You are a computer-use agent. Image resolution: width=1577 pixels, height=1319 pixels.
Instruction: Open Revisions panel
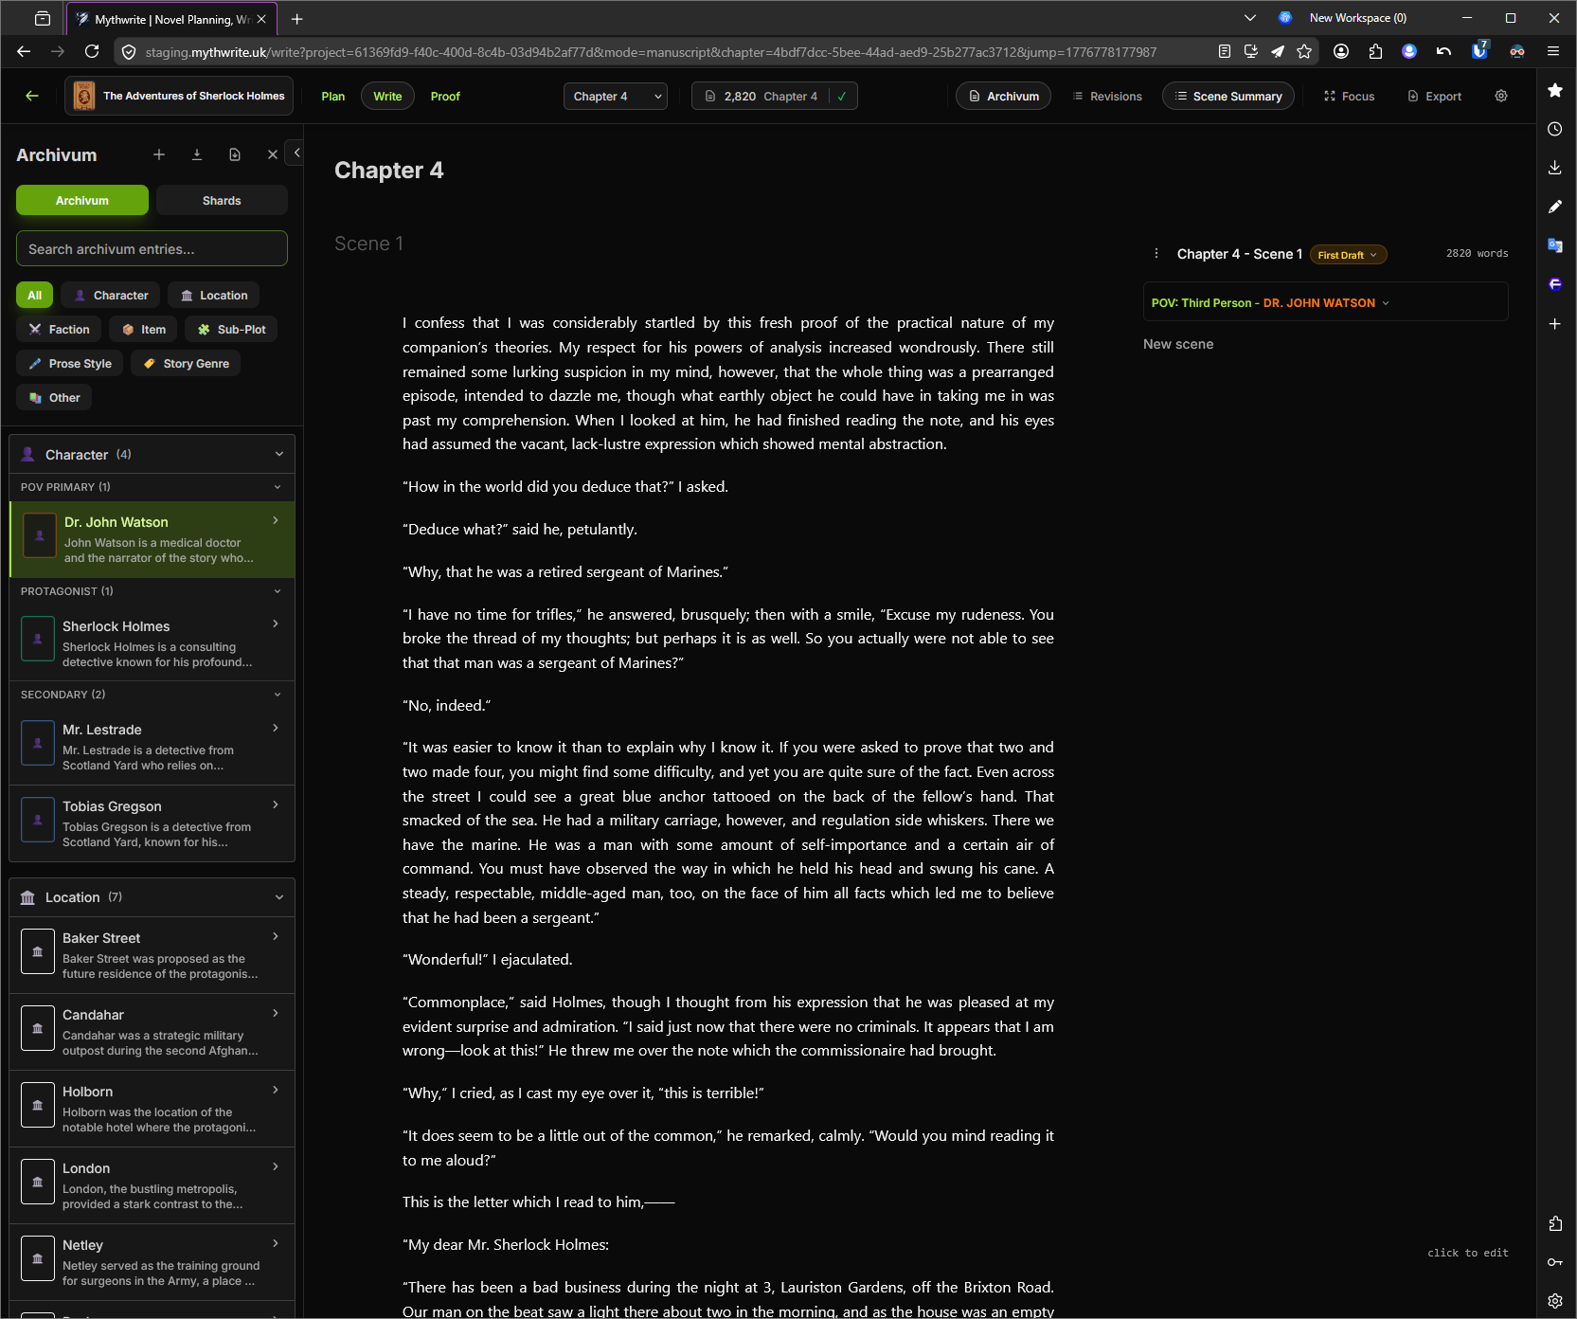click(x=1107, y=97)
